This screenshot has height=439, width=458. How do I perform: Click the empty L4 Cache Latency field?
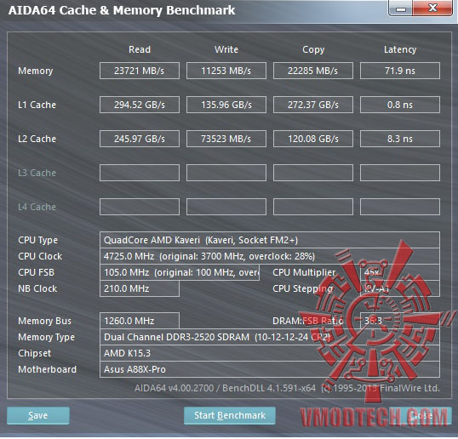point(400,207)
